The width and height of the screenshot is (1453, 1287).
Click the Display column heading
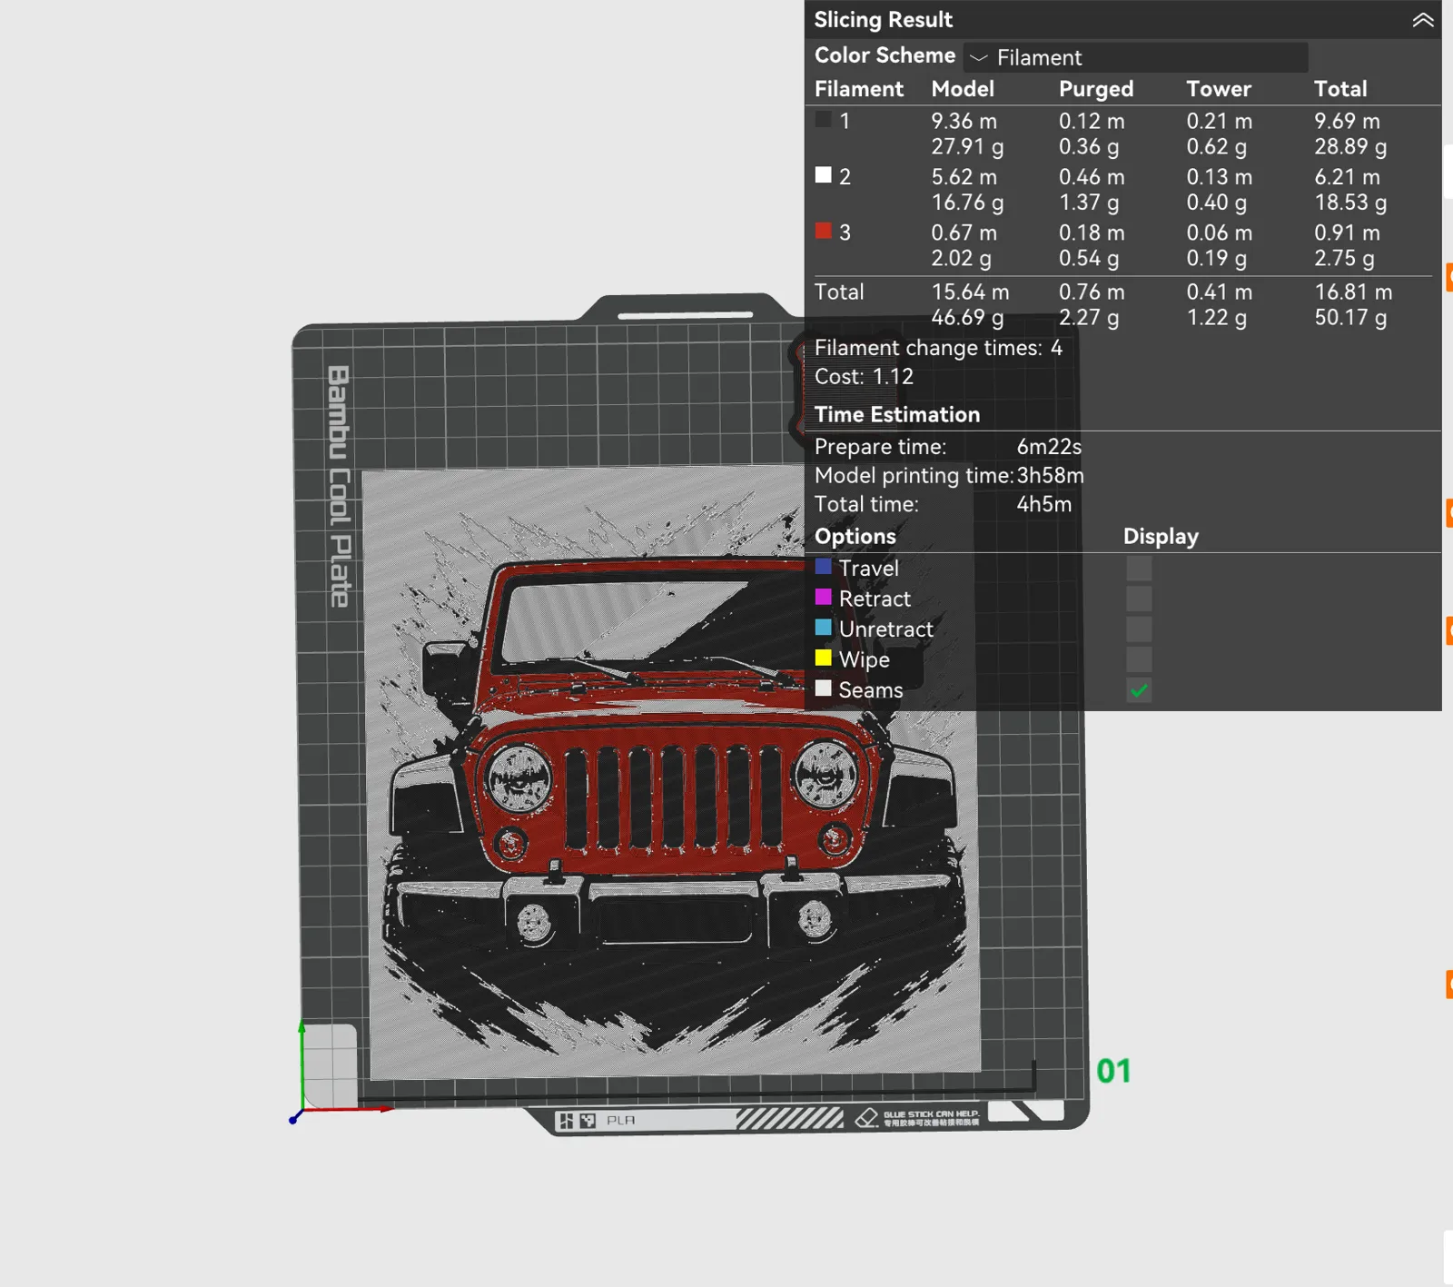(1161, 537)
